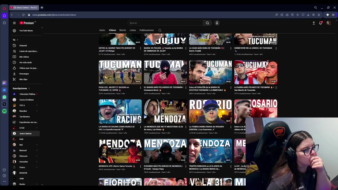
Task: Click the browser address bar URL
Action: [x=54, y=15]
